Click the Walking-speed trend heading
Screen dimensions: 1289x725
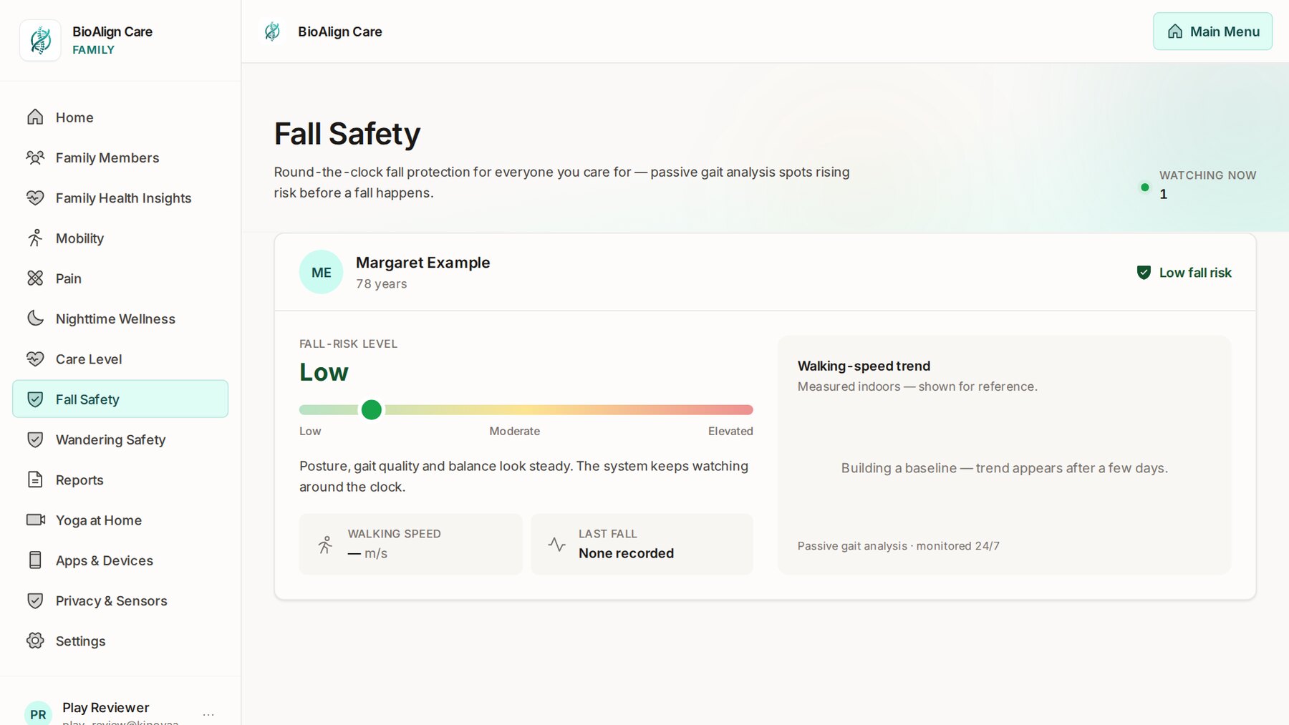coord(864,366)
